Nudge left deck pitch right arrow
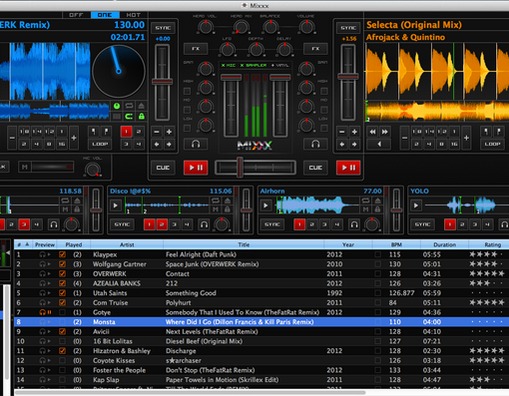Viewport: 509px width, 396px height. (x=169, y=145)
